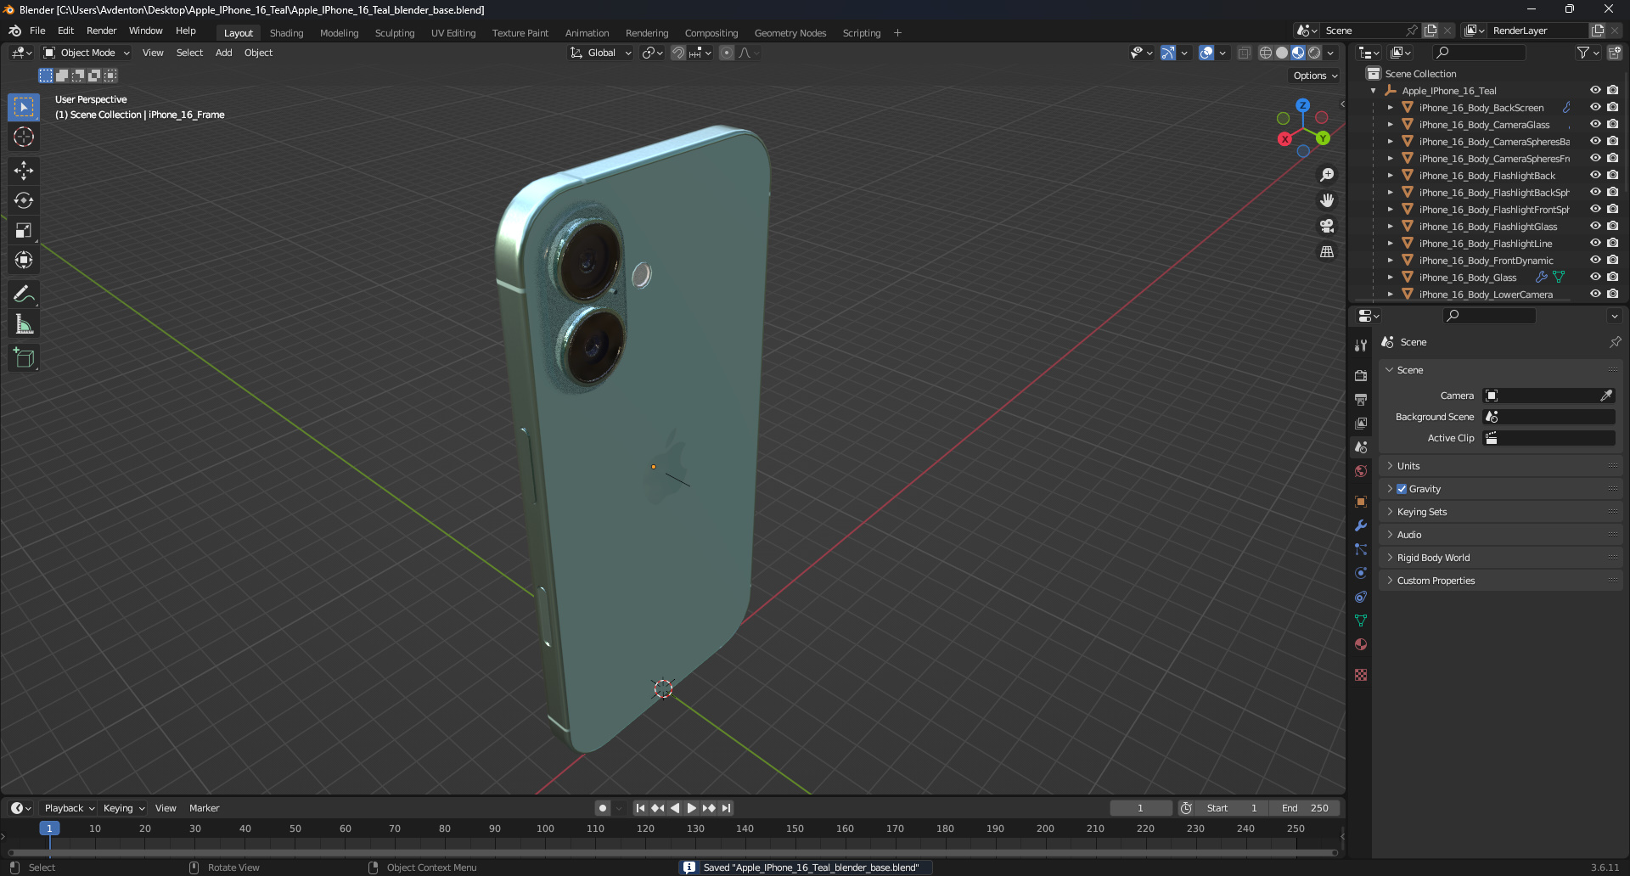The image size is (1630, 876).
Task: Open the Render menu
Action: (x=101, y=31)
